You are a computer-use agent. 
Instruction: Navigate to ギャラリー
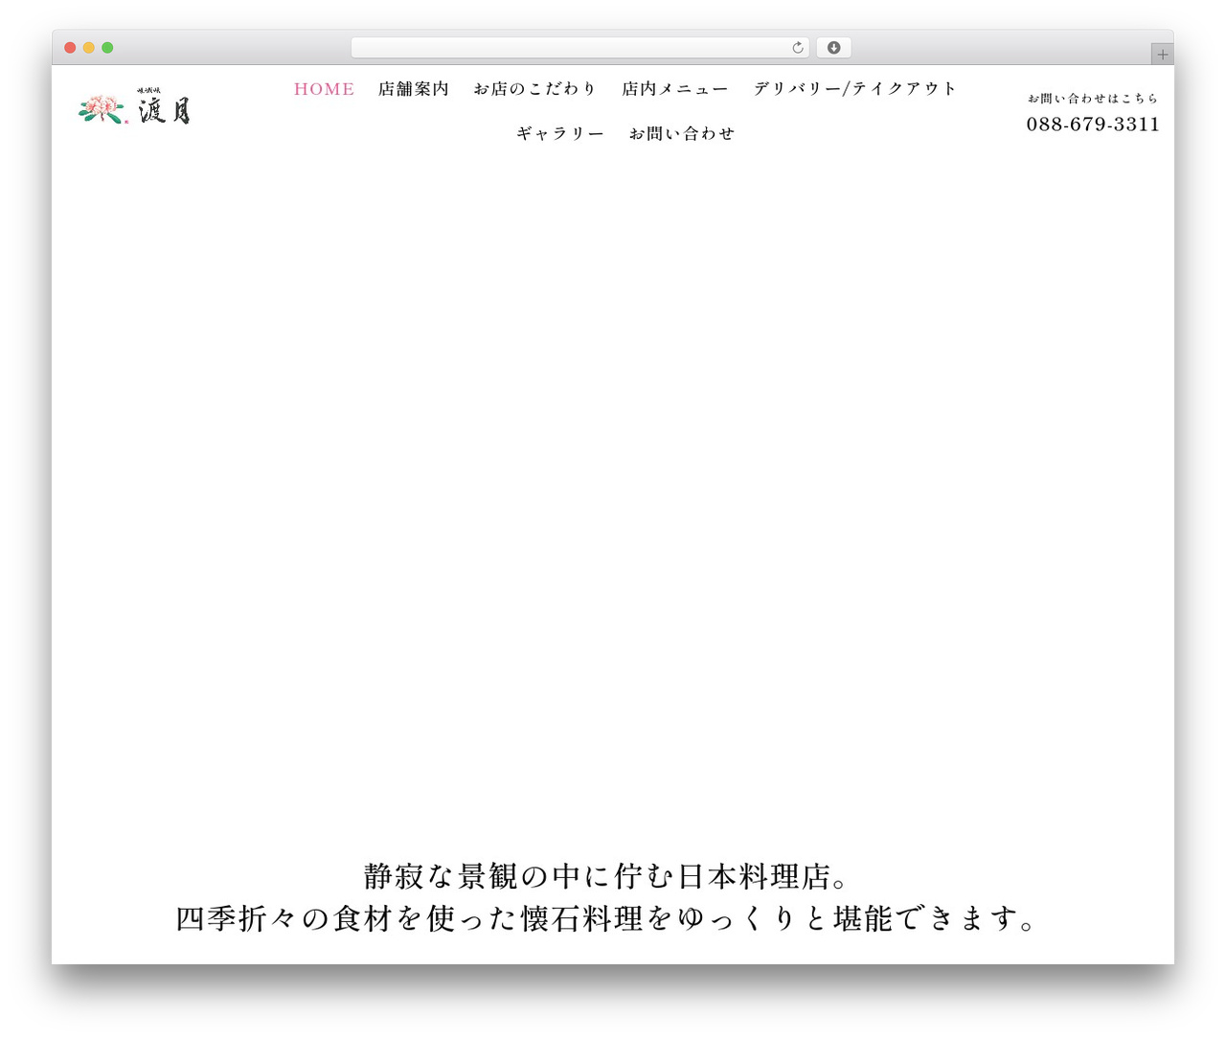point(560,134)
